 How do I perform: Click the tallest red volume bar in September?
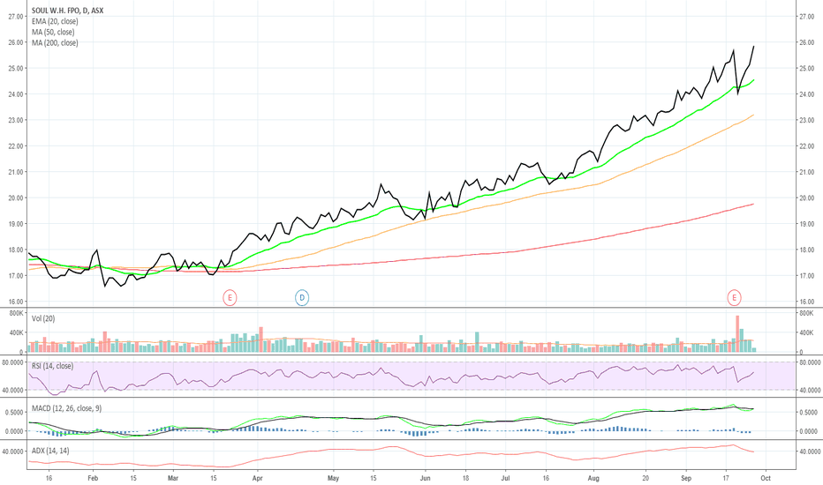coord(737,333)
